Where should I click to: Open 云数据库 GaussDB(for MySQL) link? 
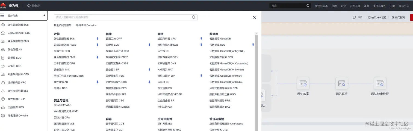point(227,51)
